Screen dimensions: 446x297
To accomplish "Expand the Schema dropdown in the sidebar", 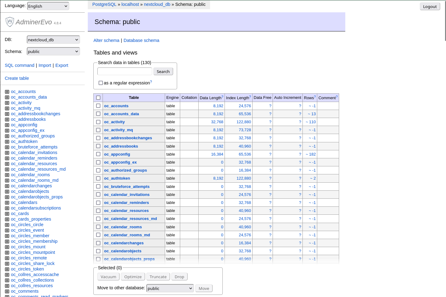I will (53, 51).
